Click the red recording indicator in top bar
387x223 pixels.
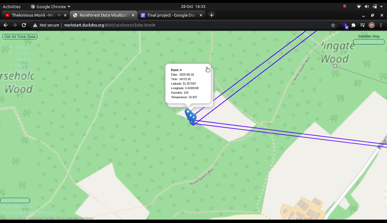[x=345, y=6]
